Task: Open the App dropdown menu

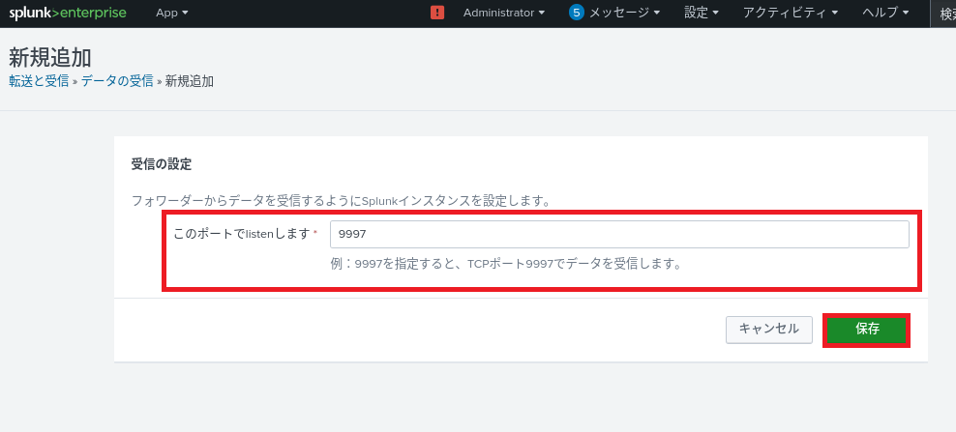Action: pos(171,13)
